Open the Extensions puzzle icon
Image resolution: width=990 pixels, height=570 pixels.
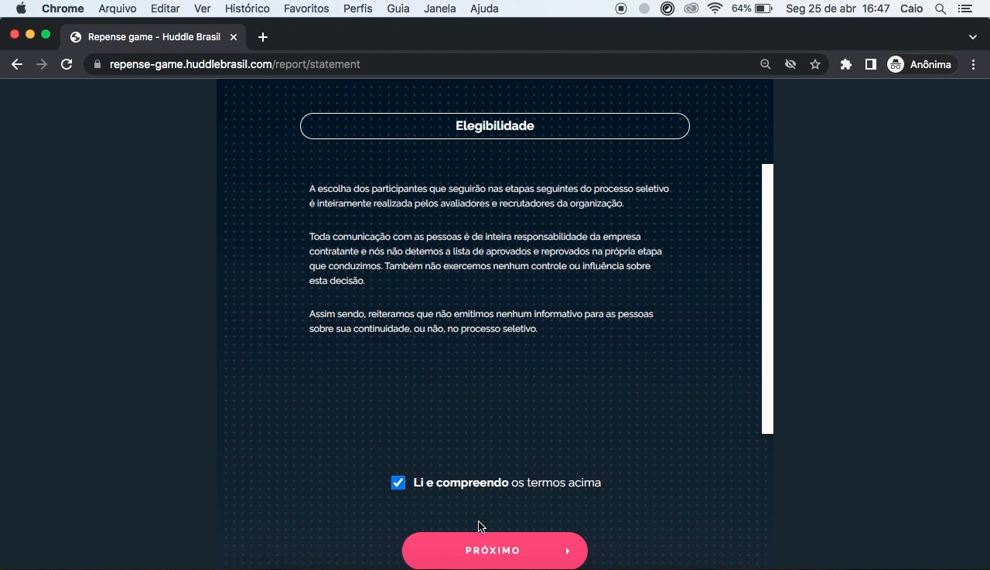pos(845,64)
